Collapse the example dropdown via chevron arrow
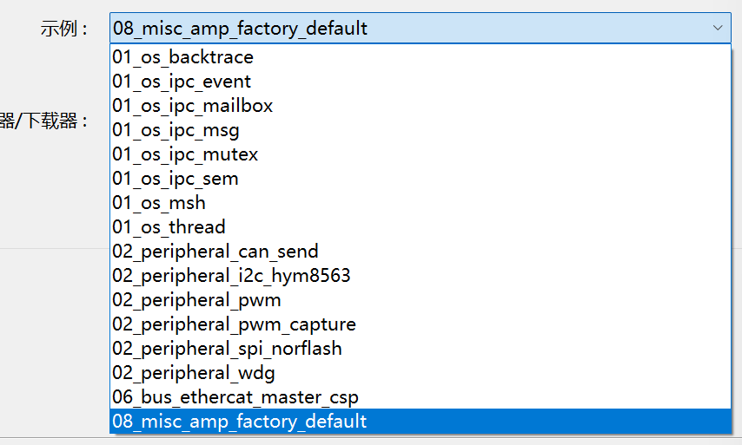This screenshot has height=445, width=742. coord(718,28)
